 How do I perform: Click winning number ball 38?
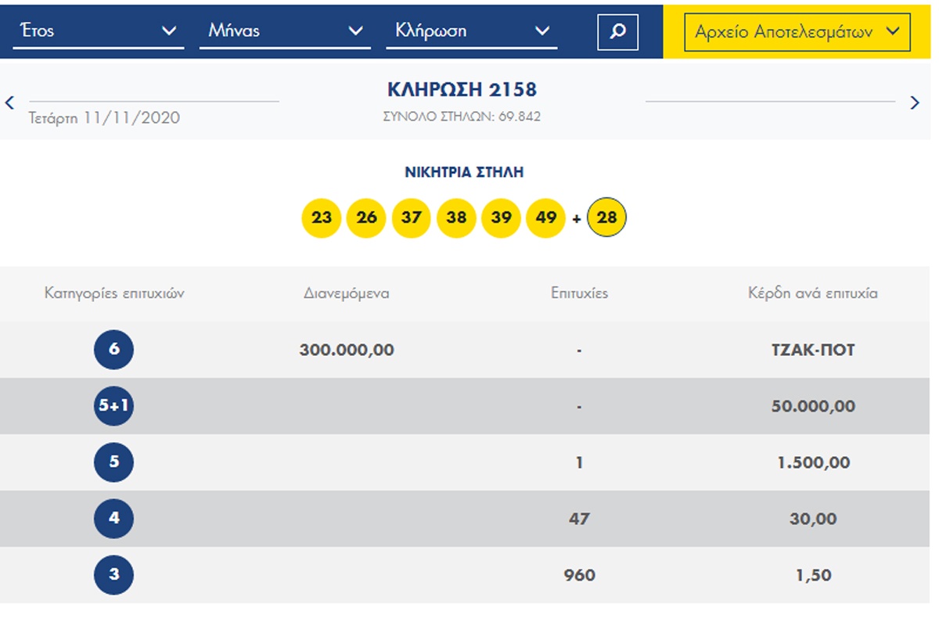(456, 218)
